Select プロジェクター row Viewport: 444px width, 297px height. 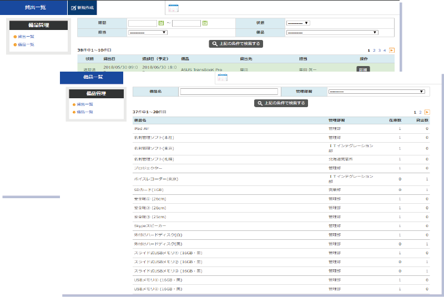point(281,168)
